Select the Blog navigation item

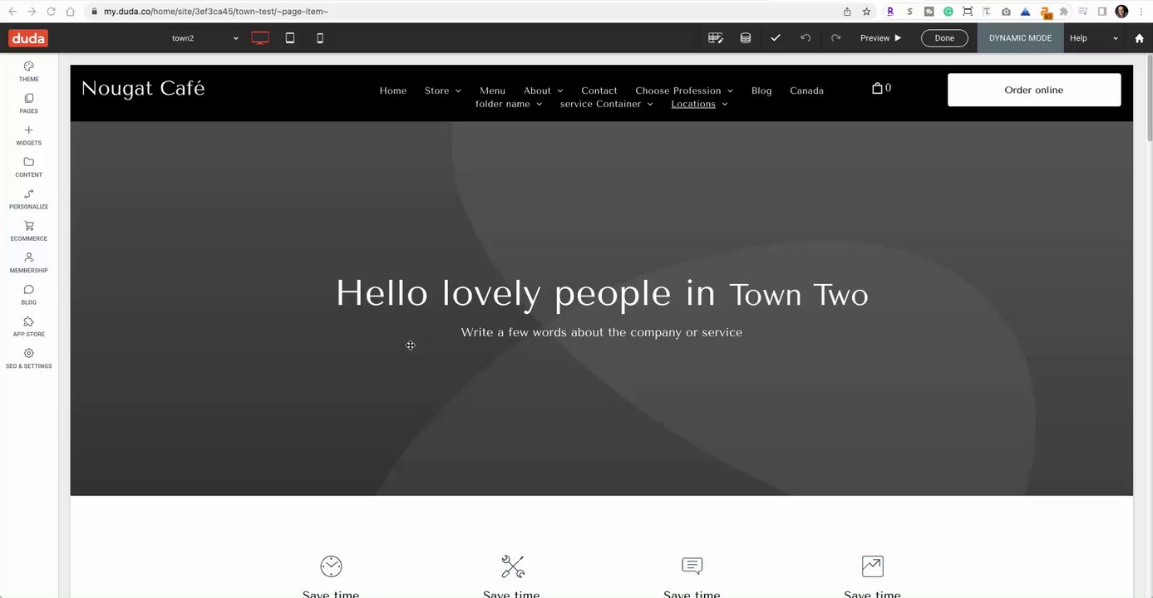point(761,91)
